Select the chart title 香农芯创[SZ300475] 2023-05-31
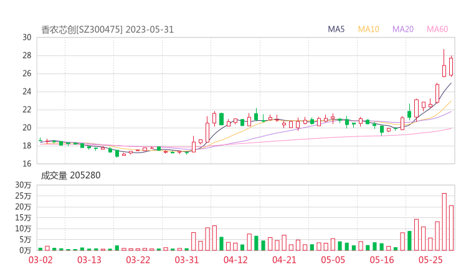 click(107, 30)
